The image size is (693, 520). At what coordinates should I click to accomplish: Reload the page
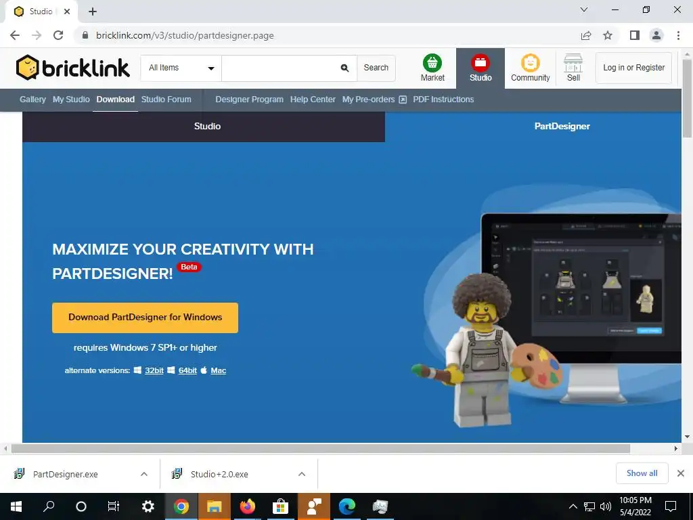[x=58, y=35]
